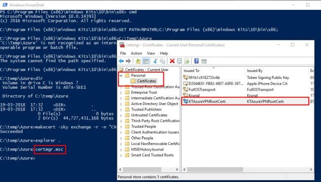Select Certificates - Current User root node
This screenshot has height=182, width=321.
[x=147, y=70]
